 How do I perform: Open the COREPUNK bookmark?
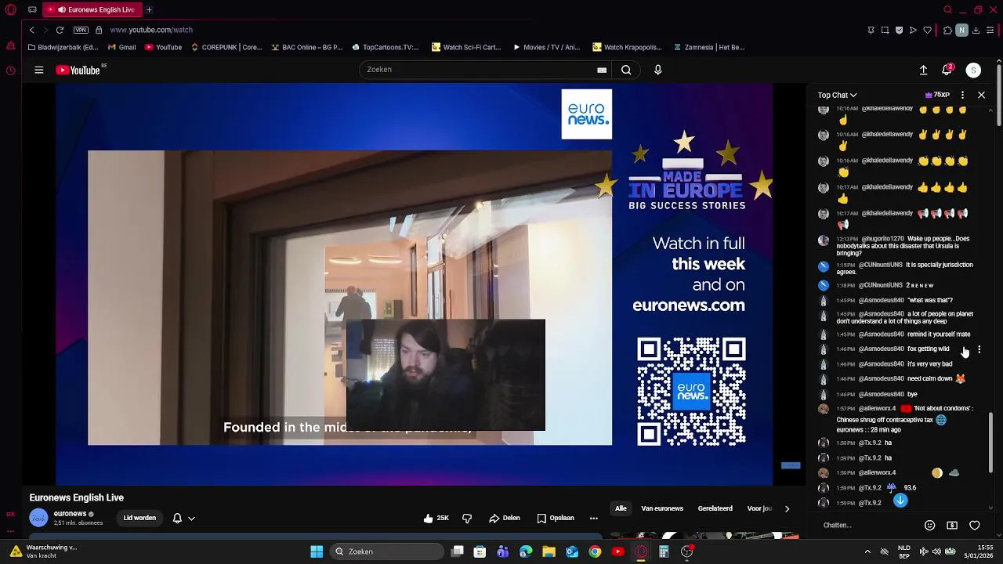click(x=226, y=47)
